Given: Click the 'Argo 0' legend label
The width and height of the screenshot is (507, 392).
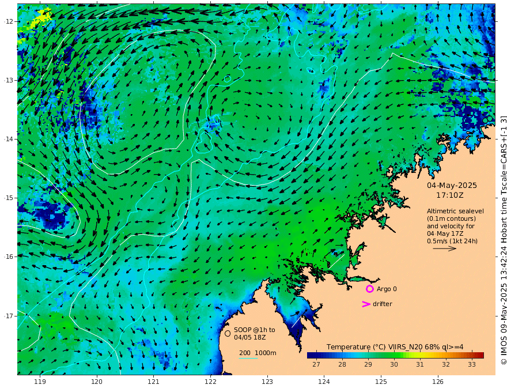Looking at the screenshot, I should tap(387, 289).
